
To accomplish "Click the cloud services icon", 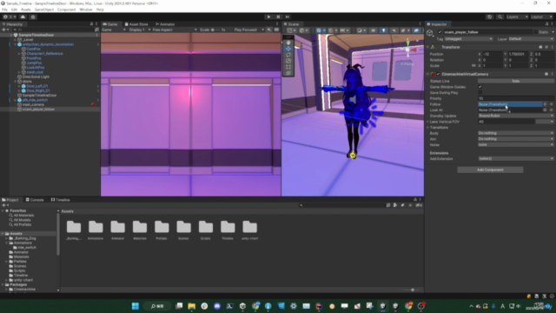I will coord(23,17).
